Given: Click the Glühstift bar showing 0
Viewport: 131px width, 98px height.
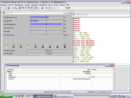Looking at the screenshot, I should pos(46,31).
